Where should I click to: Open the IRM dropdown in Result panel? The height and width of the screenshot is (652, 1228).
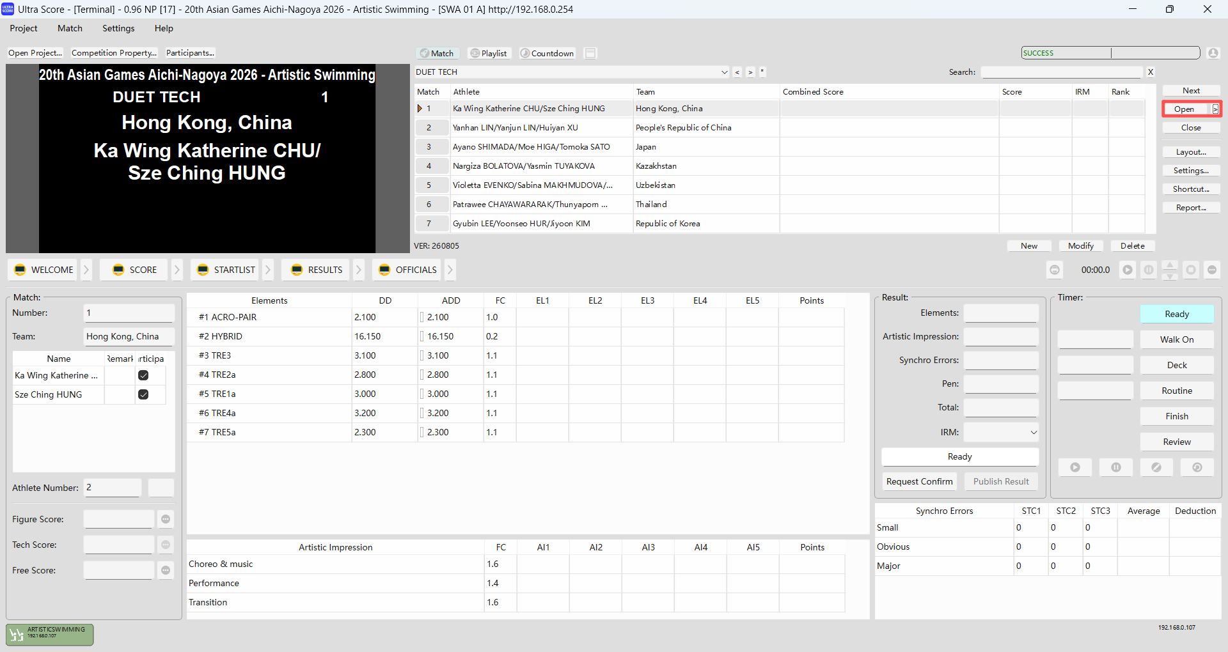[1034, 433]
